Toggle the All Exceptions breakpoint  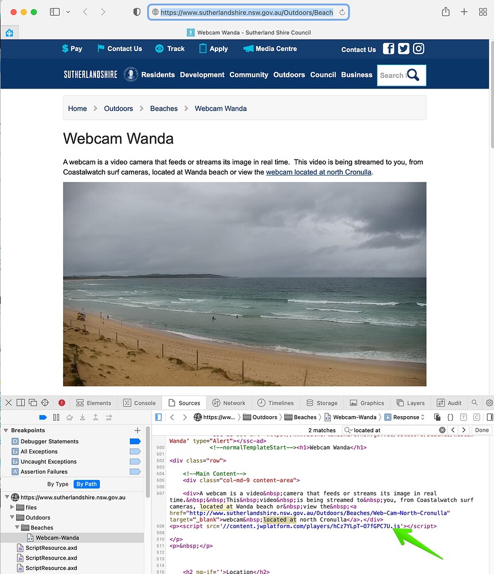pyautogui.click(x=135, y=451)
